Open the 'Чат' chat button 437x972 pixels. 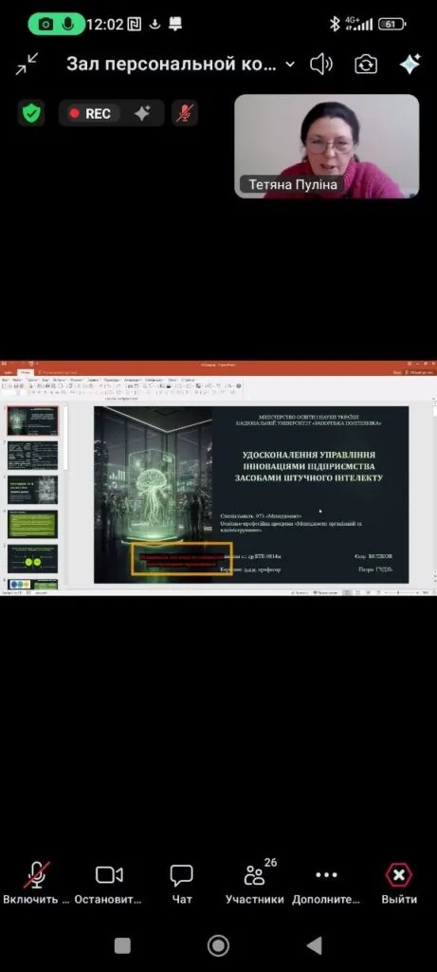(182, 883)
